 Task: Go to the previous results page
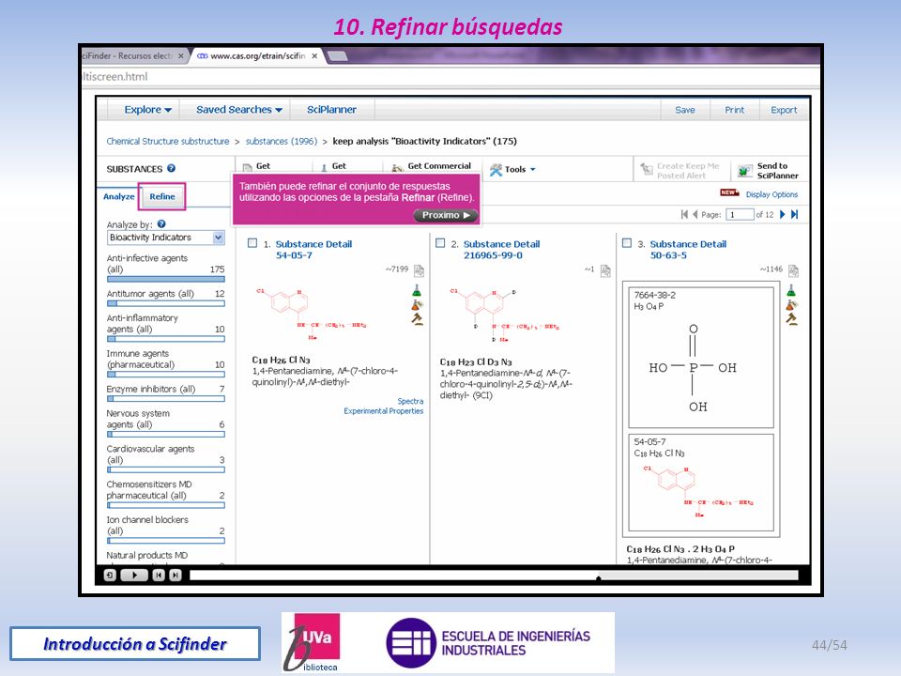pyautogui.click(x=695, y=214)
